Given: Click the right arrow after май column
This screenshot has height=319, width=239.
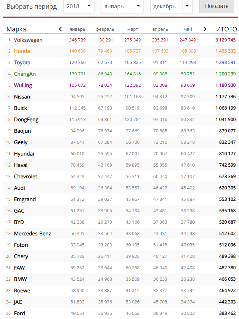Looking at the screenshot, I should pos(205,29).
